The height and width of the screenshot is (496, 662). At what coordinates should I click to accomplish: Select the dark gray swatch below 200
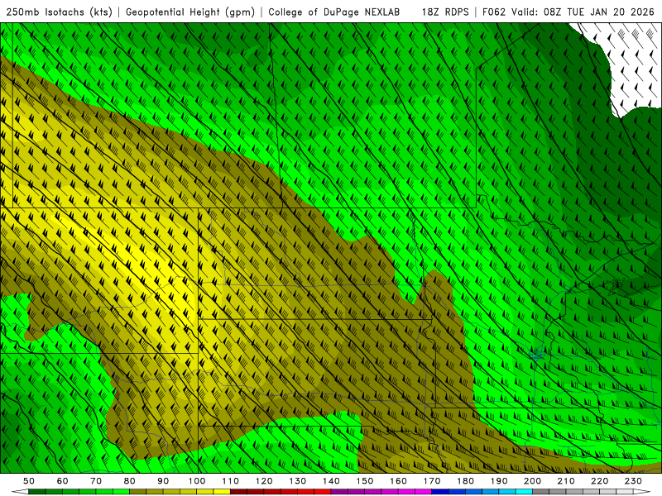point(541,492)
